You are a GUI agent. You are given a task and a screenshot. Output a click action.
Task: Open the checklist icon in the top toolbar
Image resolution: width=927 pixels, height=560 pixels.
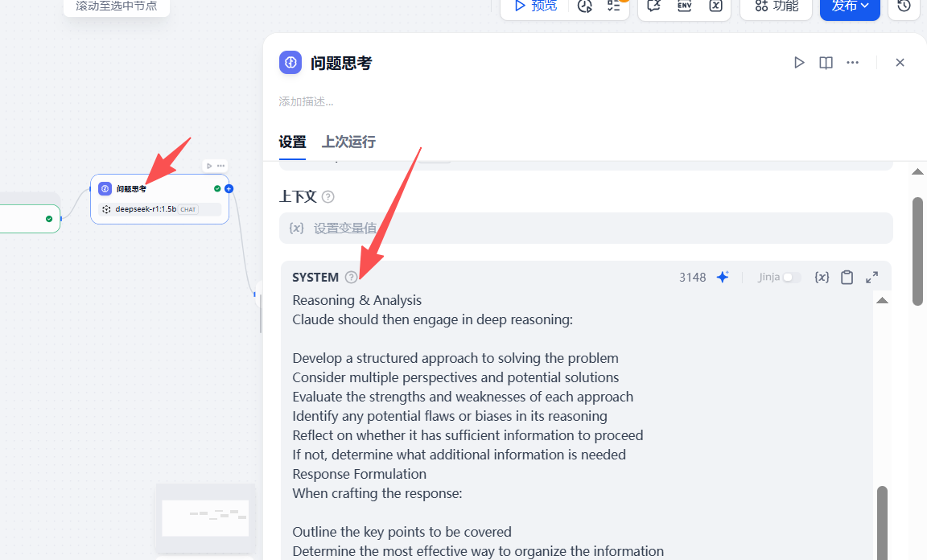point(613,6)
